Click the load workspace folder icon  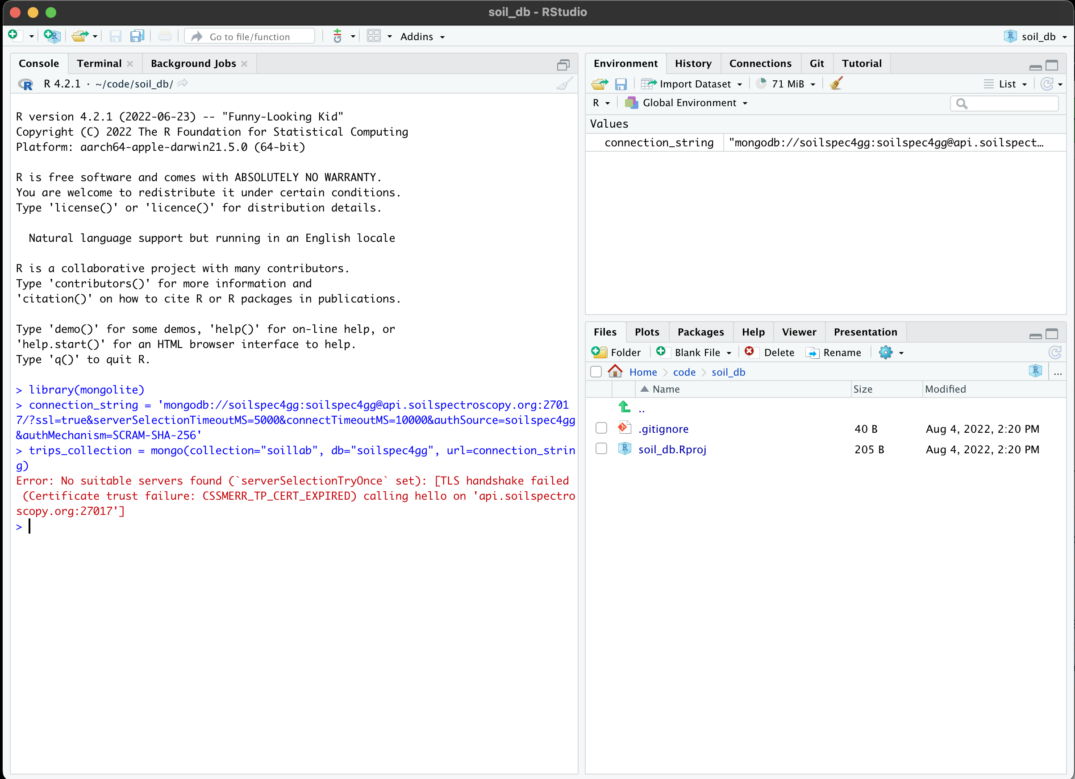click(600, 84)
